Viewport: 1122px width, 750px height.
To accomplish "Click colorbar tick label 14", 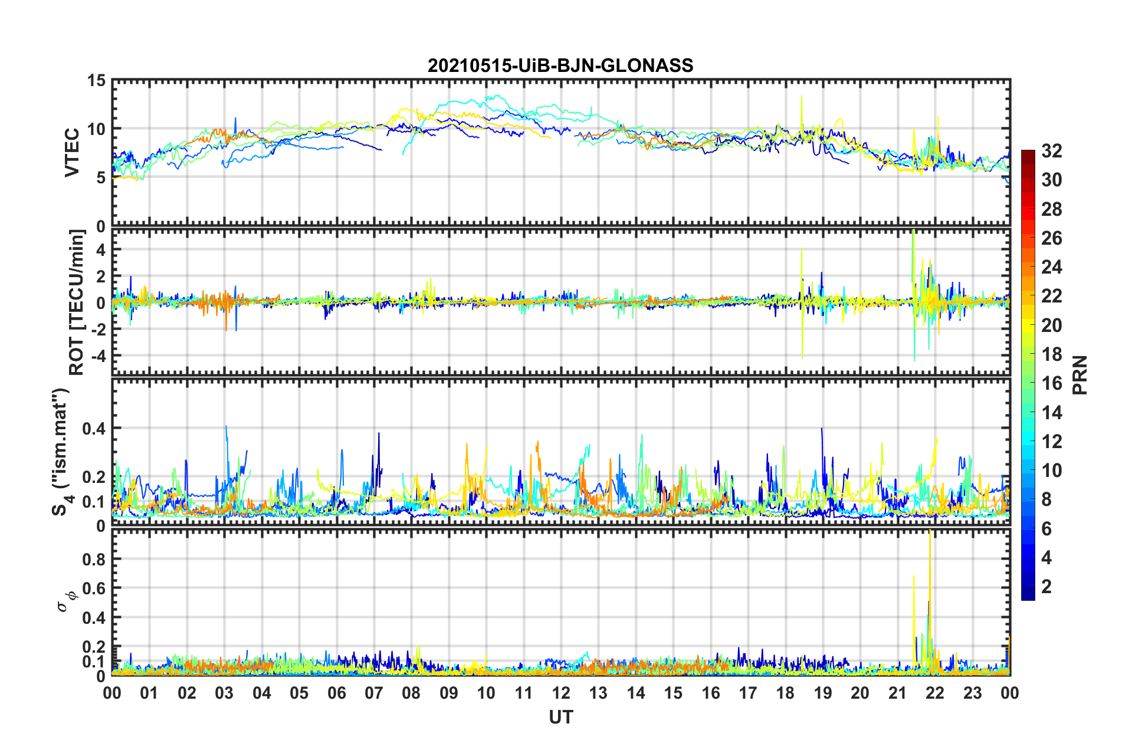I will (x=1051, y=413).
